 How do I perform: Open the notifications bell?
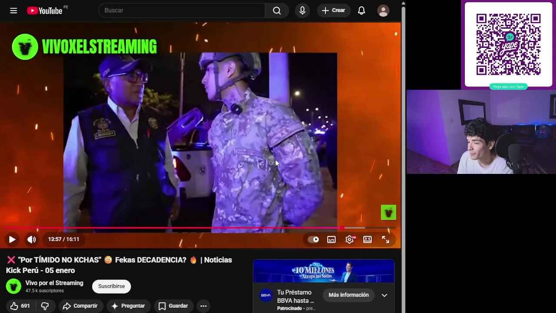361,10
